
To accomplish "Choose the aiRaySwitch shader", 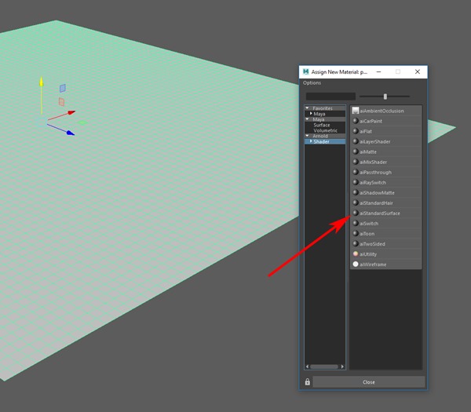I will point(386,182).
